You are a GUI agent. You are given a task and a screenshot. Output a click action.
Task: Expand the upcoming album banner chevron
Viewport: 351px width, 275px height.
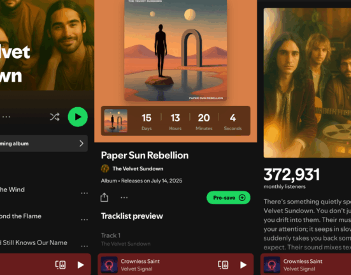pos(82,144)
